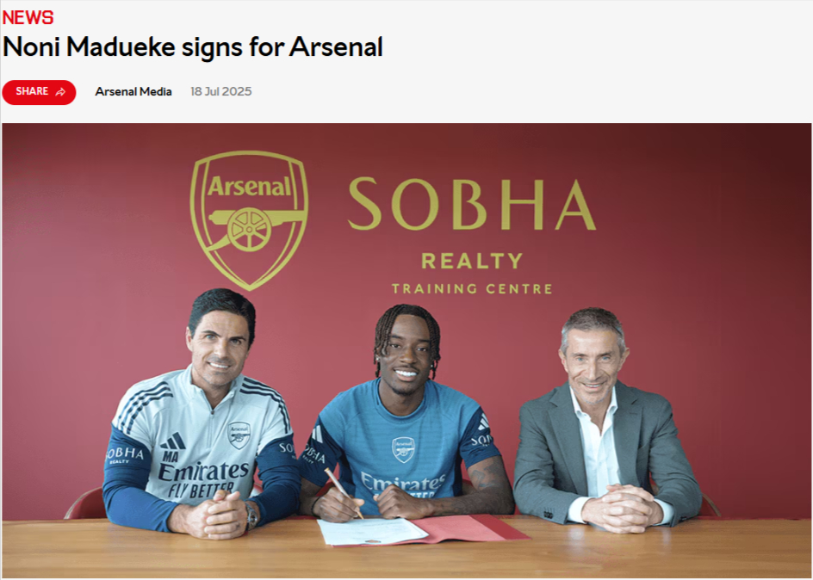Click the headline Noni Madueke signs for Arsenal
This screenshot has width=813, height=580.
(x=192, y=47)
